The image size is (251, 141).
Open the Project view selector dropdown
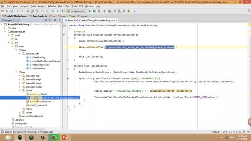[x=10, y=20]
